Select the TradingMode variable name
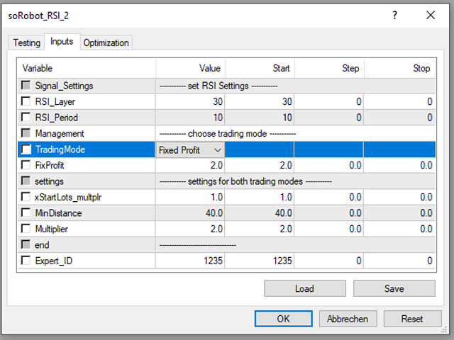The height and width of the screenshot is (340, 454). click(x=60, y=149)
